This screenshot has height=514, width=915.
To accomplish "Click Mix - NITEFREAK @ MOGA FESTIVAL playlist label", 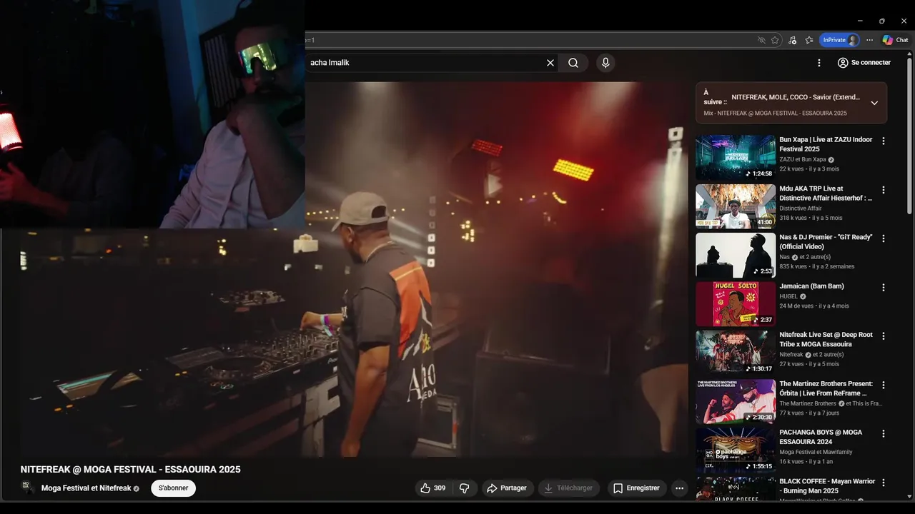I will click(775, 113).
